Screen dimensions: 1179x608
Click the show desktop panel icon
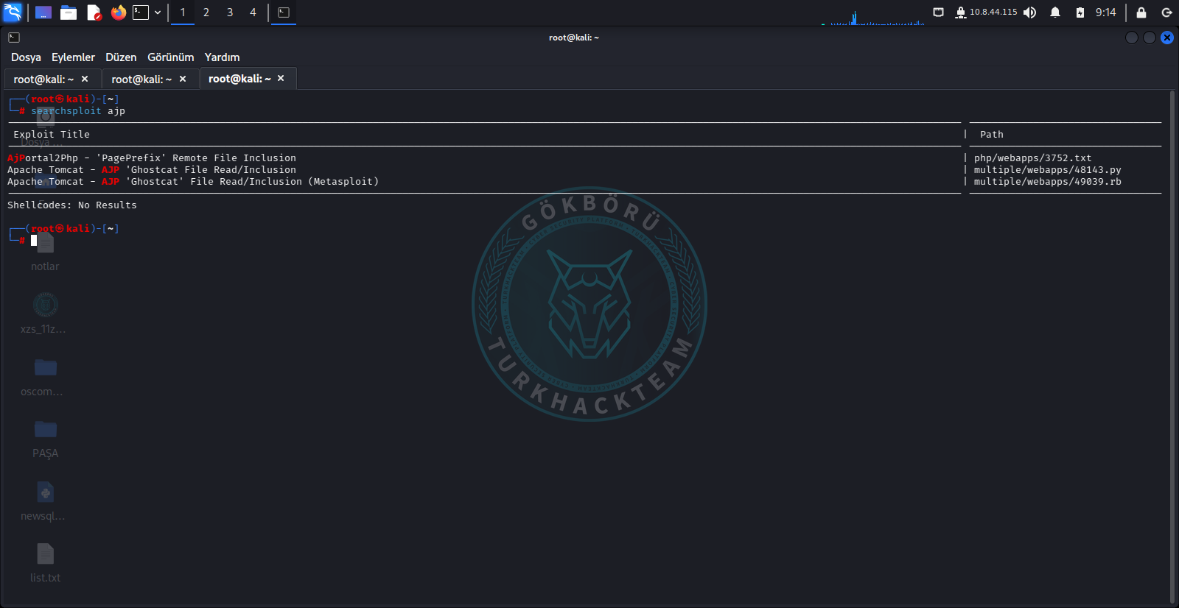tap(43, 13)
